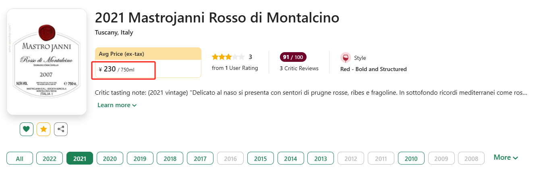Click the 91 / 100 critic score badge
The height and width of the screenshot is (175, 547).
293,57
